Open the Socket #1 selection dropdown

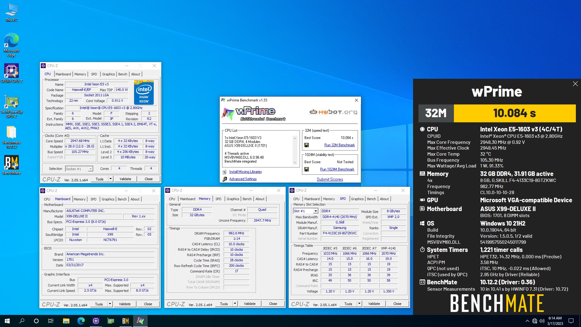79,169
